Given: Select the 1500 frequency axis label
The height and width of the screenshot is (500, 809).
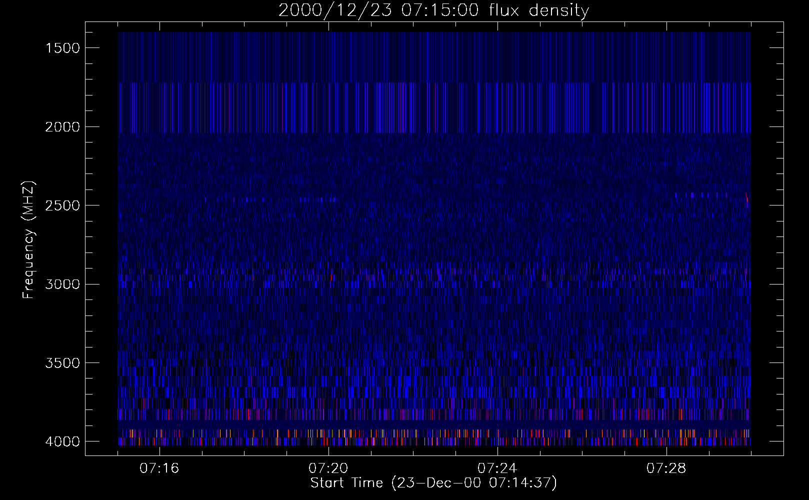Looking at the screenshot, I should pyautogui.click(x=62, y=48).
